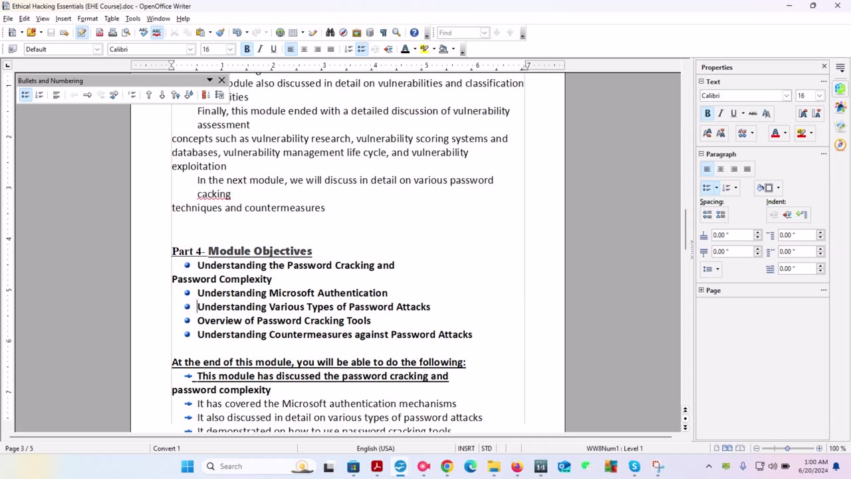Viewport: 851px width, 479px height.
Task: Click the Hyperlink toolbar icon
Action: click(280, 33)
